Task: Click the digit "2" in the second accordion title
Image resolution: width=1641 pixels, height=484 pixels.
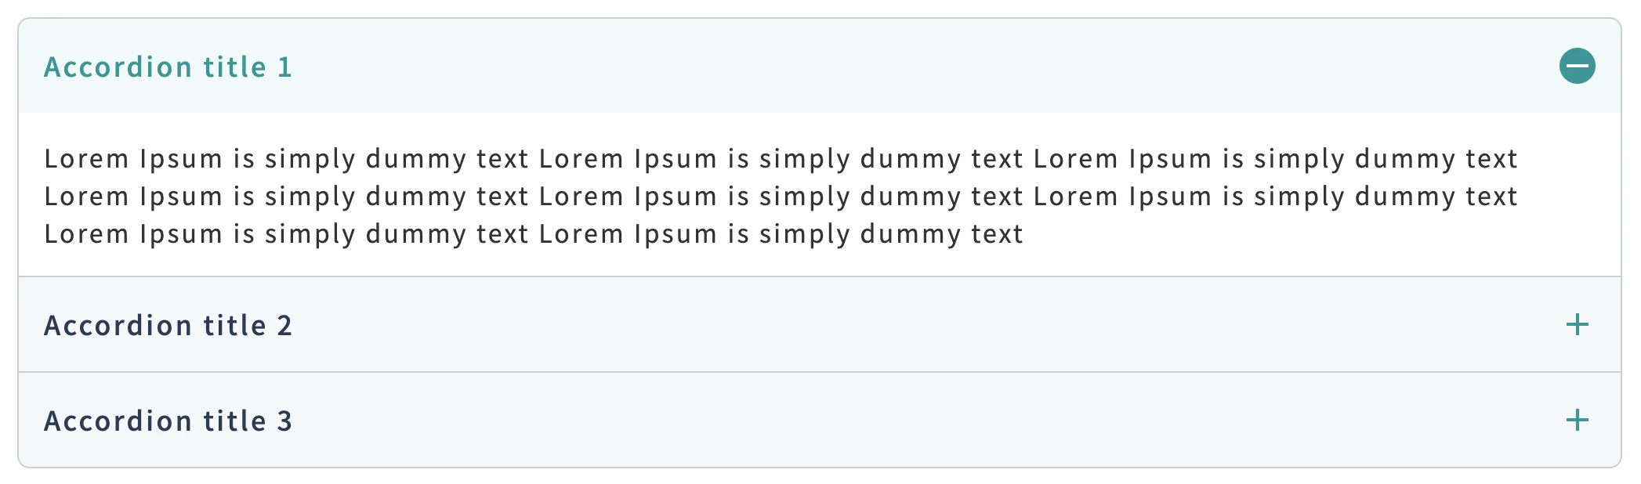Action: (284, 326)
